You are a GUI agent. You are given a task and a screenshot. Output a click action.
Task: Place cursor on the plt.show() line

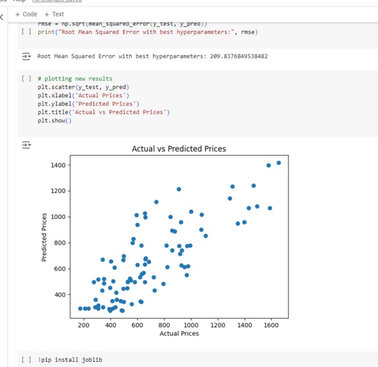[54, 120]
